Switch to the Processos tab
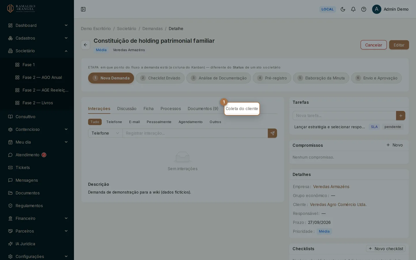 point(171,109)
